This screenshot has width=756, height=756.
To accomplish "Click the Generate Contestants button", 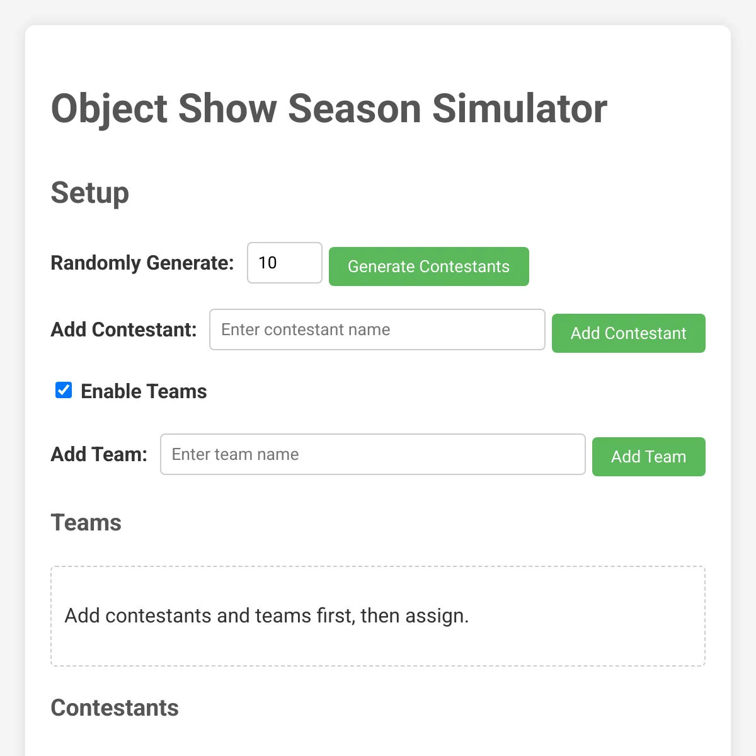I will pyautogui.click(x=428, y=266).
